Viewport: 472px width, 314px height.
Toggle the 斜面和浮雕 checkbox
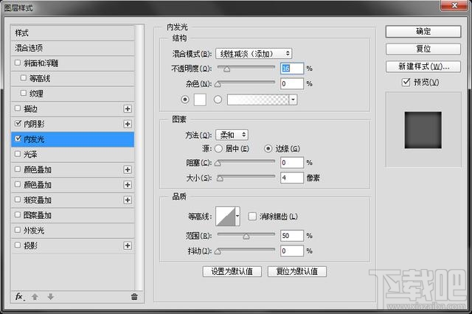pyautogui.click(x=18, y=63)
